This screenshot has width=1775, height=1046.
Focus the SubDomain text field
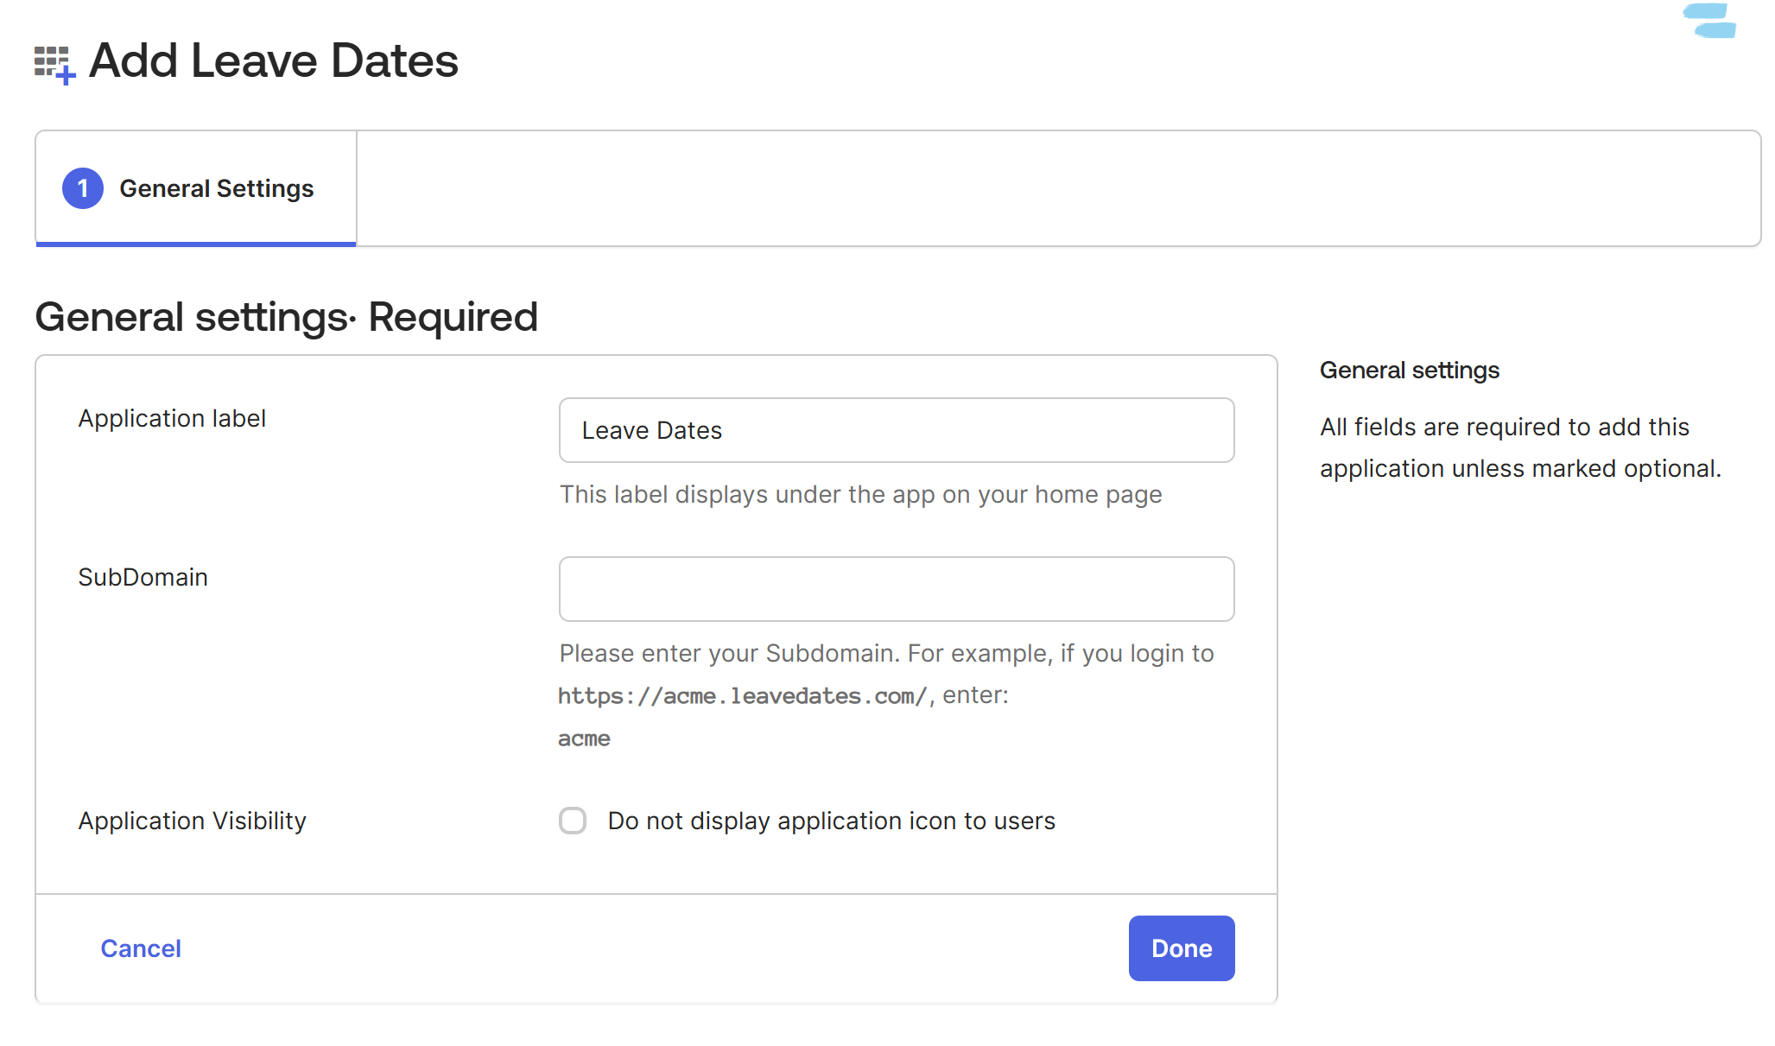coord(897,589)
